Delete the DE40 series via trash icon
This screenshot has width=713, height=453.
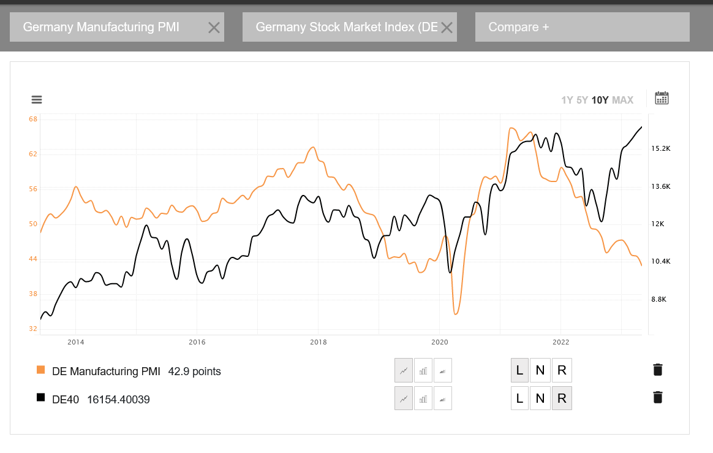pyautogui.click(x=657, y=398)
